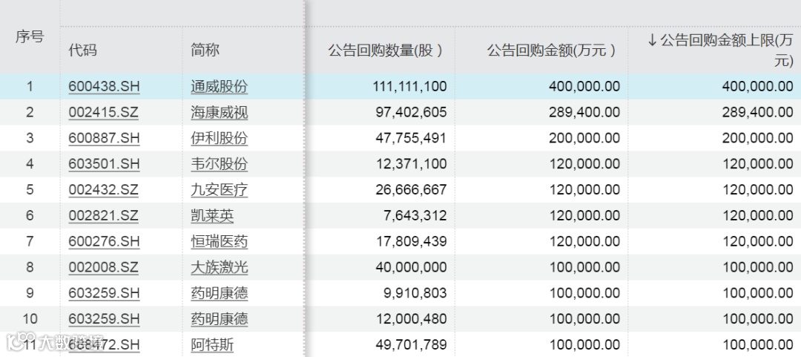Click the 海康威视 company name link
Screen dimensions: 801x357
tap(219, 113)
